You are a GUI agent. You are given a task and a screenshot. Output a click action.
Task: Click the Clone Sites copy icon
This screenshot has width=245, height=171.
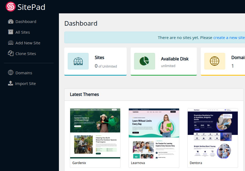pos(11,53)
